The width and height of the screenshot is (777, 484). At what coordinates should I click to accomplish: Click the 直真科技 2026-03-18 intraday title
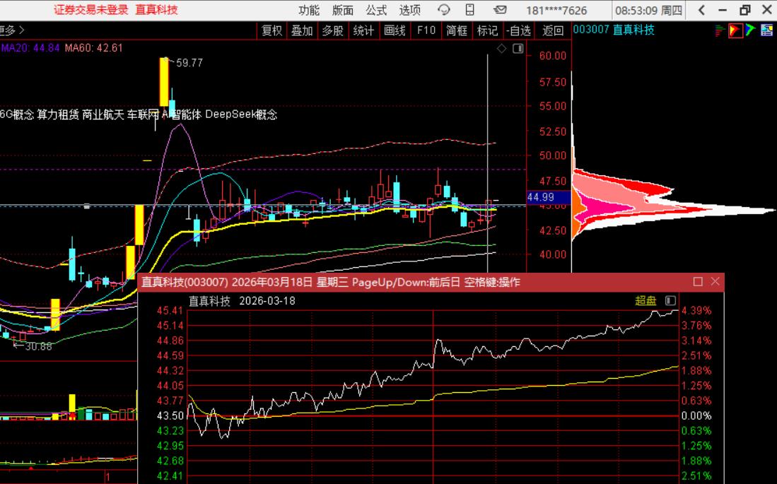(x=242, y=301)
